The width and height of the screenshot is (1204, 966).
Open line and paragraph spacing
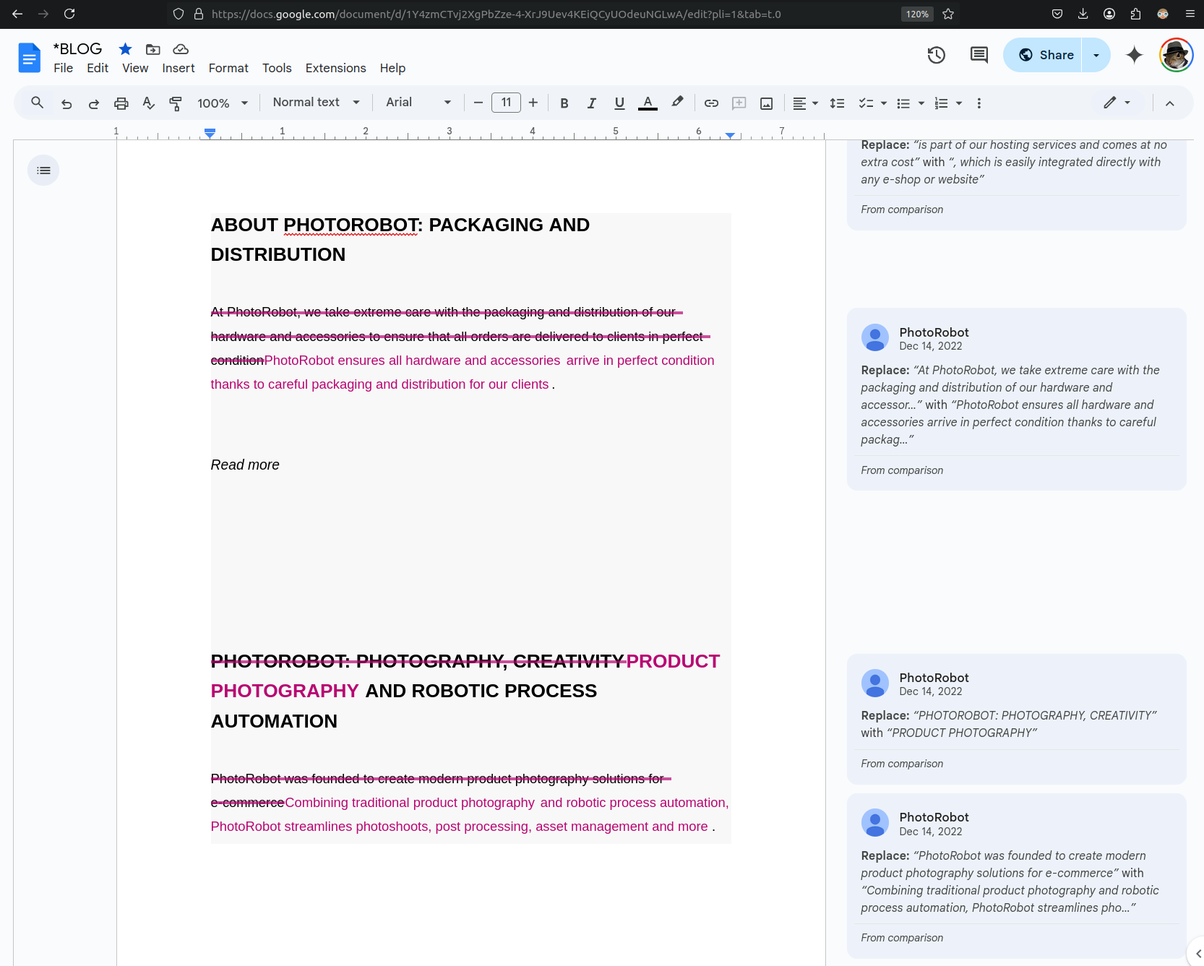(837, 103)
